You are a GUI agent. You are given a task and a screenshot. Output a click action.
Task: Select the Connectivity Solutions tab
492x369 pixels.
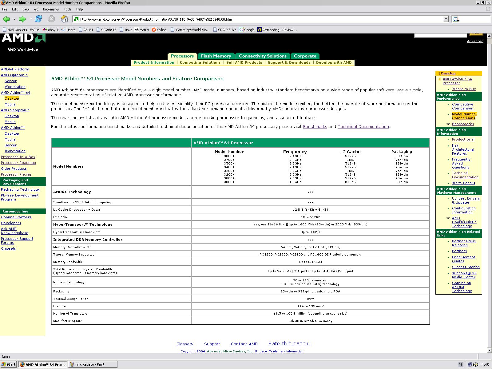click(263, 56)
